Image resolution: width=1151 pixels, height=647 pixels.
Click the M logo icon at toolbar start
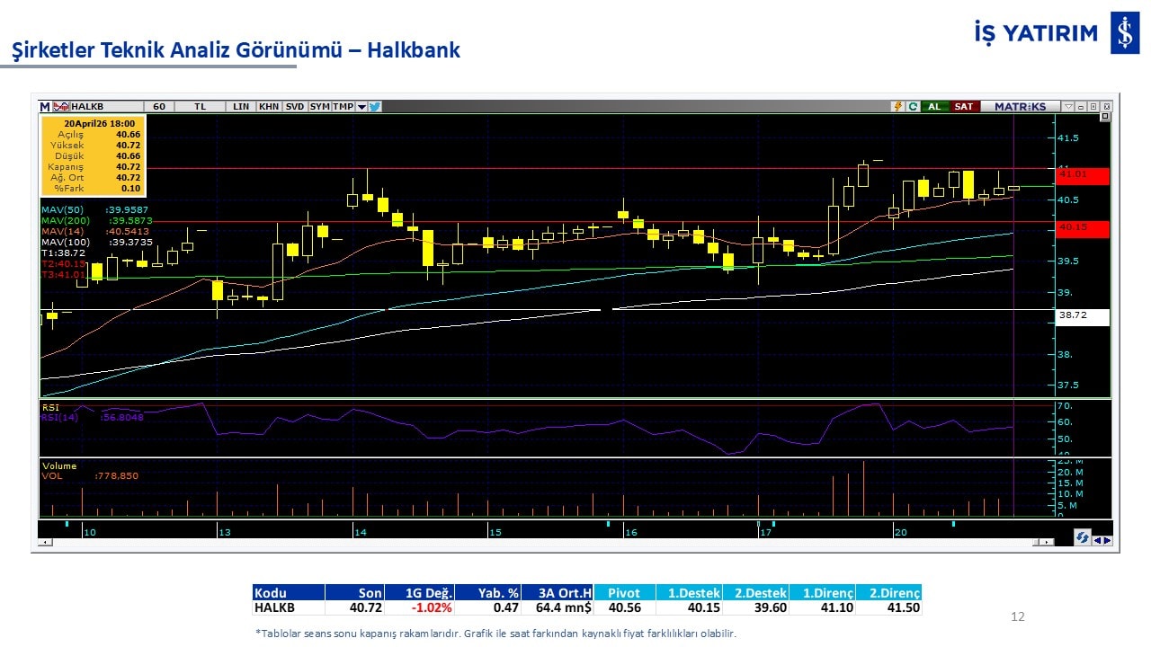(x=45, y=106)
